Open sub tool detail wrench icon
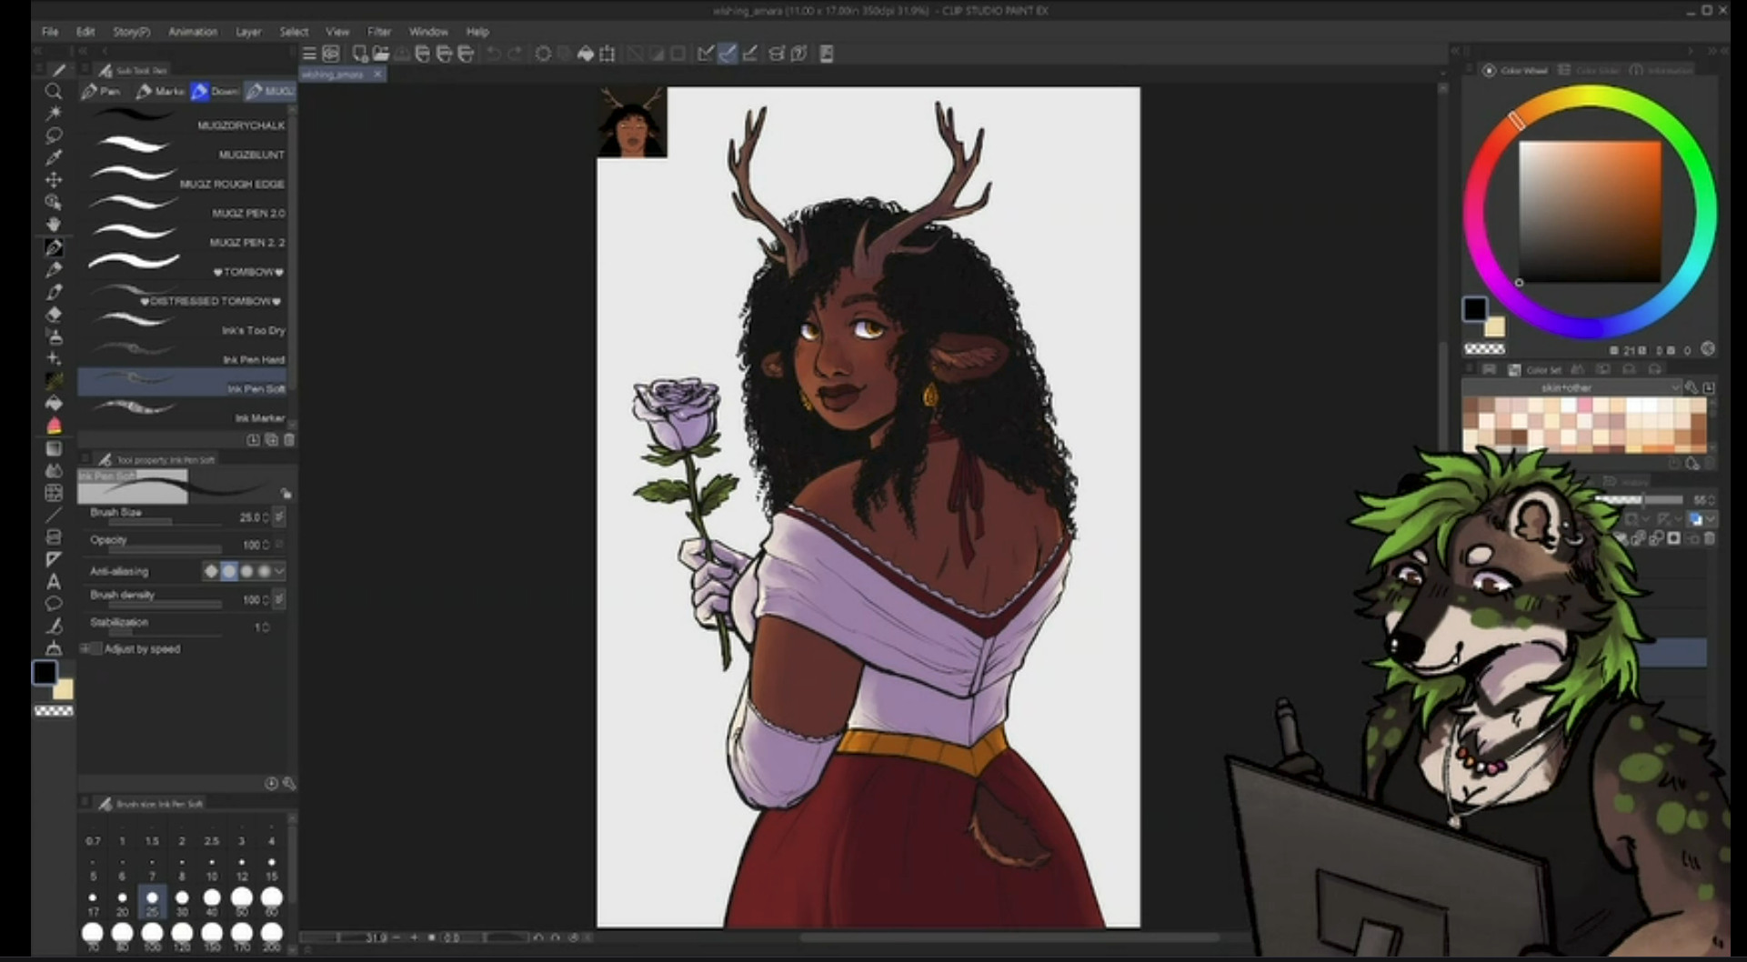This screenshot has width=1747, height=962. coord(288,784)
